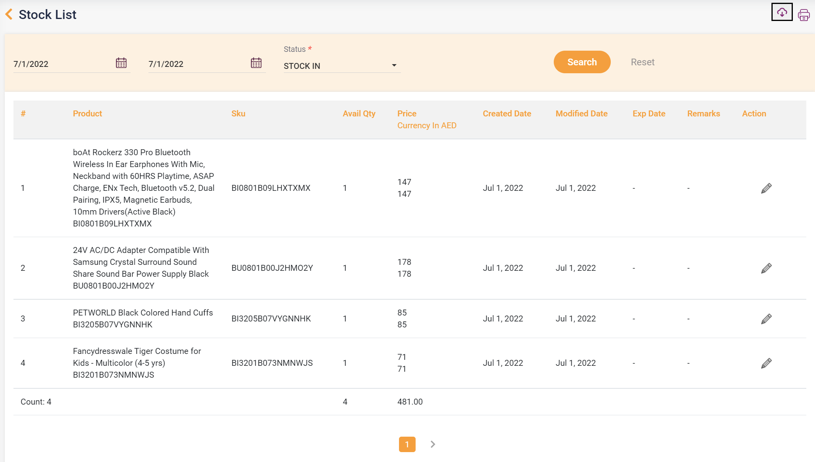This screenshot has height=462, width=815.
Task: Click the Created Date column header
Action: (x=507, y=114)
